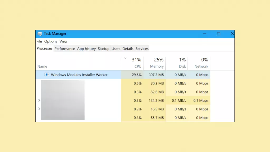
Task: Maximize the Task Manager window
Action: 219,34
